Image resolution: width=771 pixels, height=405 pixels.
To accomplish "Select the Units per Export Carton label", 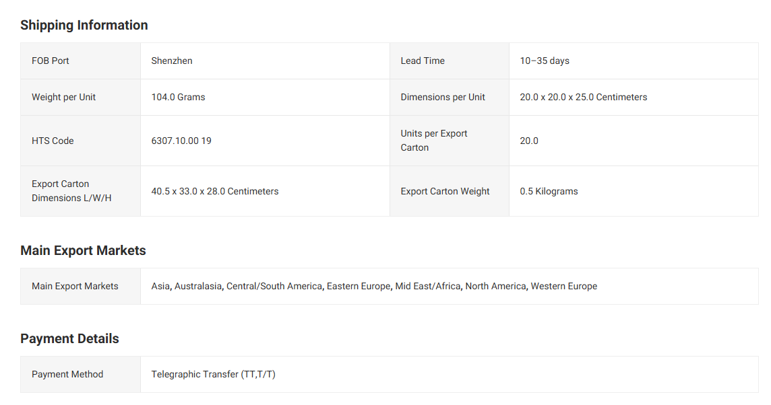I will [x=434, y=141].
